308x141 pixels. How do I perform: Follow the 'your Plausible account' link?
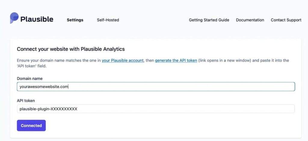[x=122, y=61]
